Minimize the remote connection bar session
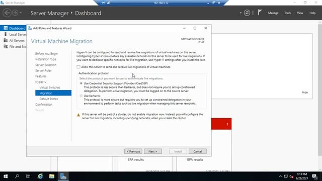This screenshot has width=322, height=181. (x=208, y=3)
